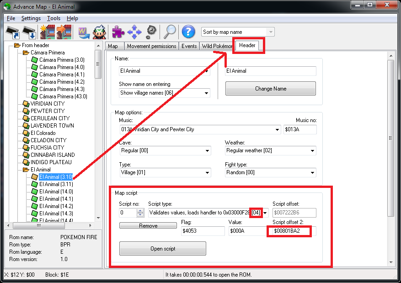Image resolution: width=401 pixels, height=283 pixels.
Task: Select El Animal (3.11) in map tree
Action: click(56, 184)
